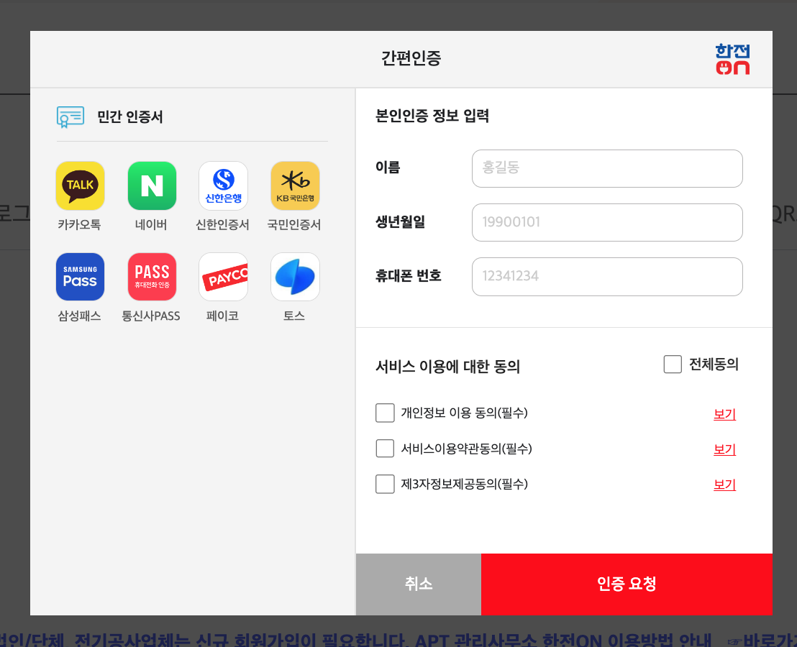
Task: Check 제3자정보제공동의 consent box
Action: pos(385,484)
